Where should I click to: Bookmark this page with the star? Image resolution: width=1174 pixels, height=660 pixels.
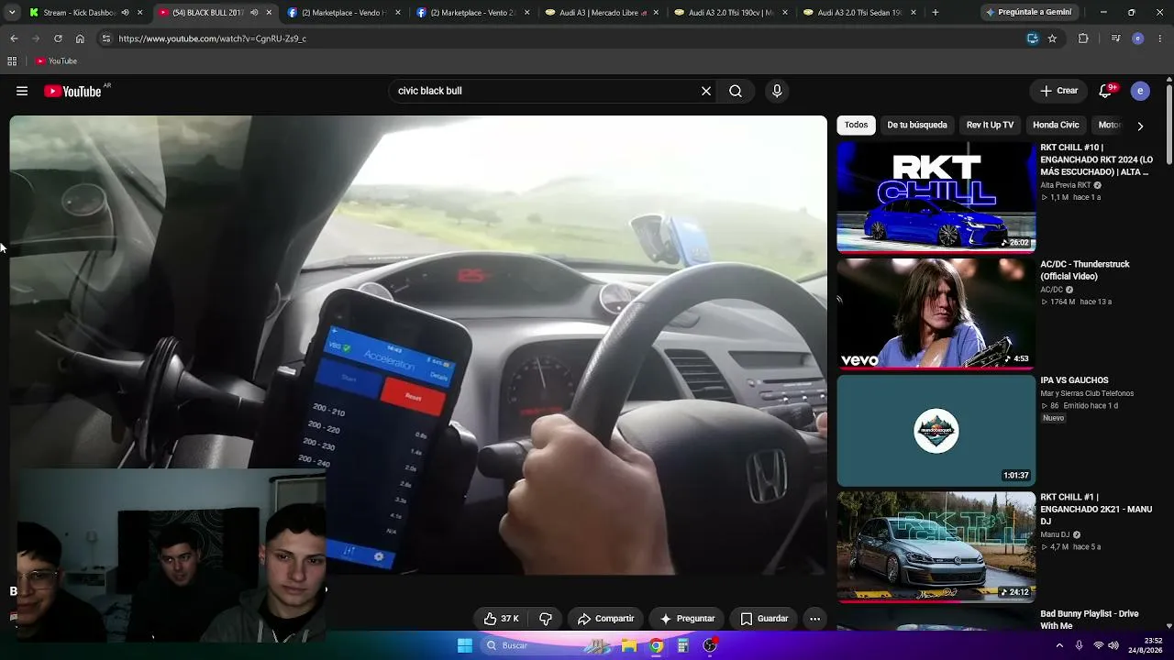[x=1052, y=38]
